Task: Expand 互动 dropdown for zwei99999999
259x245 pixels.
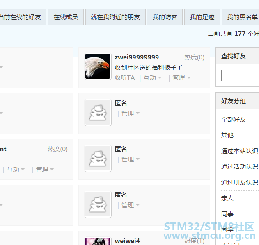Action: coord(152,78)
